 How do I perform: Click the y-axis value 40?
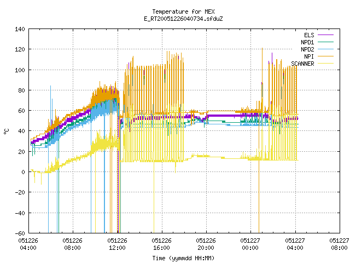tap(21, 131)
